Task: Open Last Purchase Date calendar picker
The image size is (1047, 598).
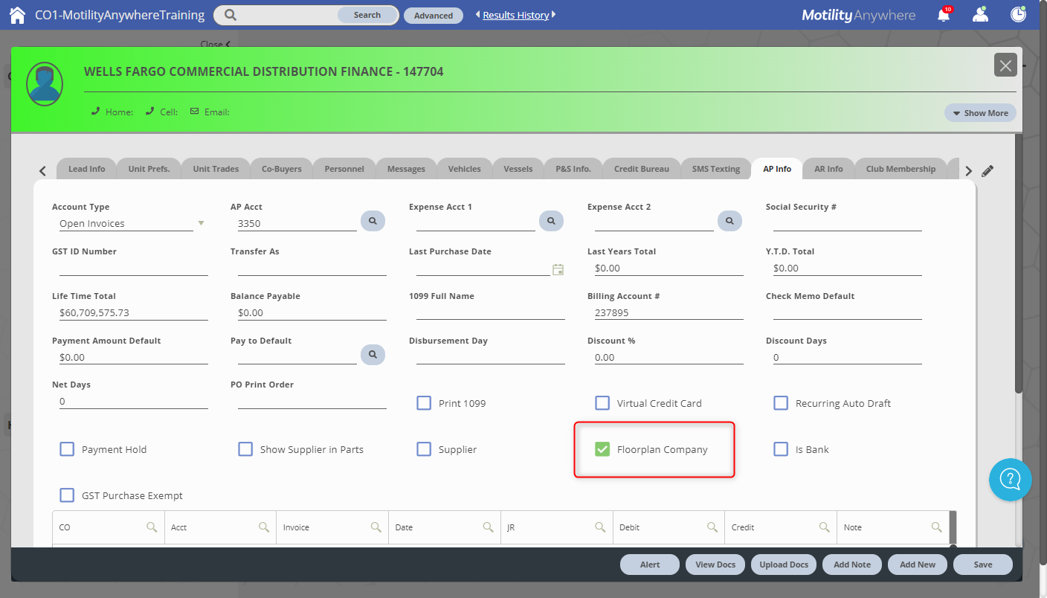Action: [x=558, y=269]
